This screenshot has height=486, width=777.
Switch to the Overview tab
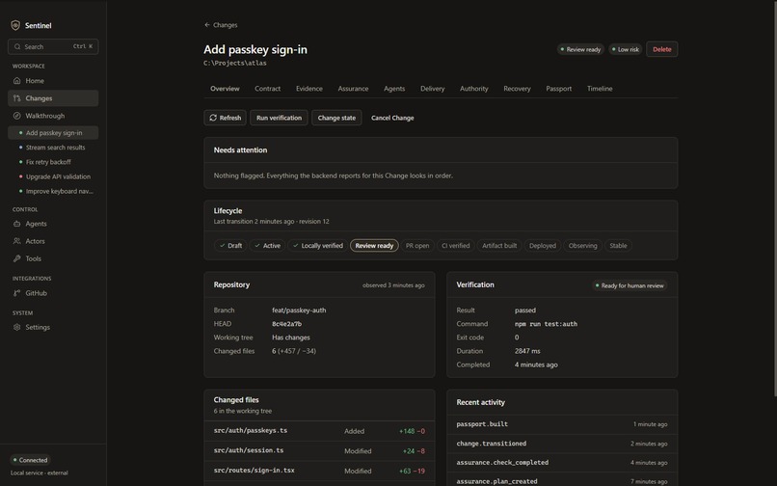pos(225,89)
